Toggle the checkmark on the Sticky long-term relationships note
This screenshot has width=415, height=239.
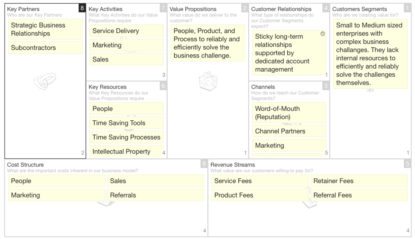[323, 34]
